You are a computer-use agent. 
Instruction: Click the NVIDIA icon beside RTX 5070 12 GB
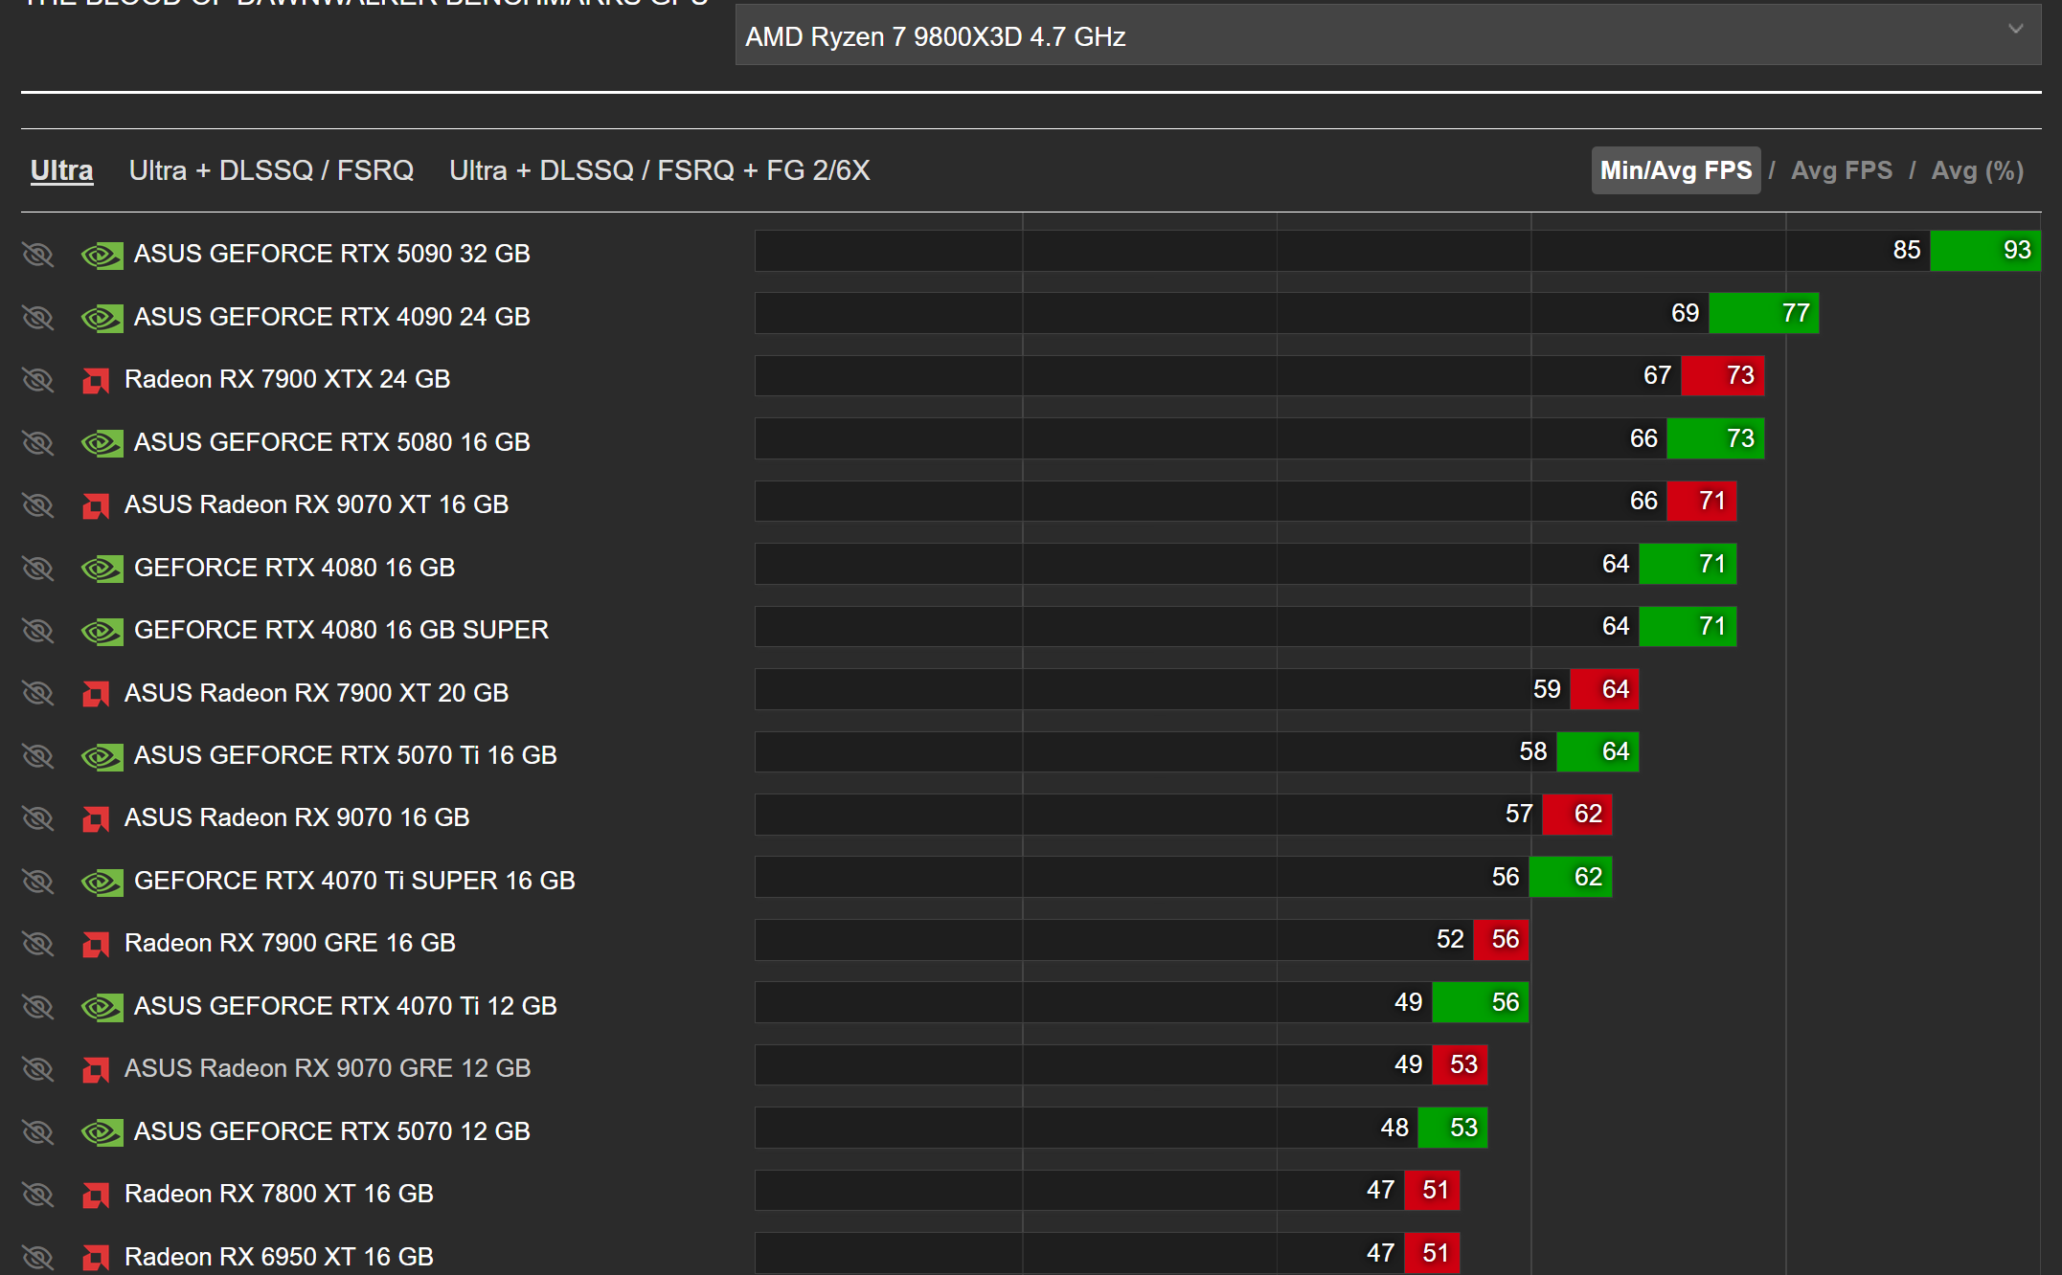(x=102, y=1132)
